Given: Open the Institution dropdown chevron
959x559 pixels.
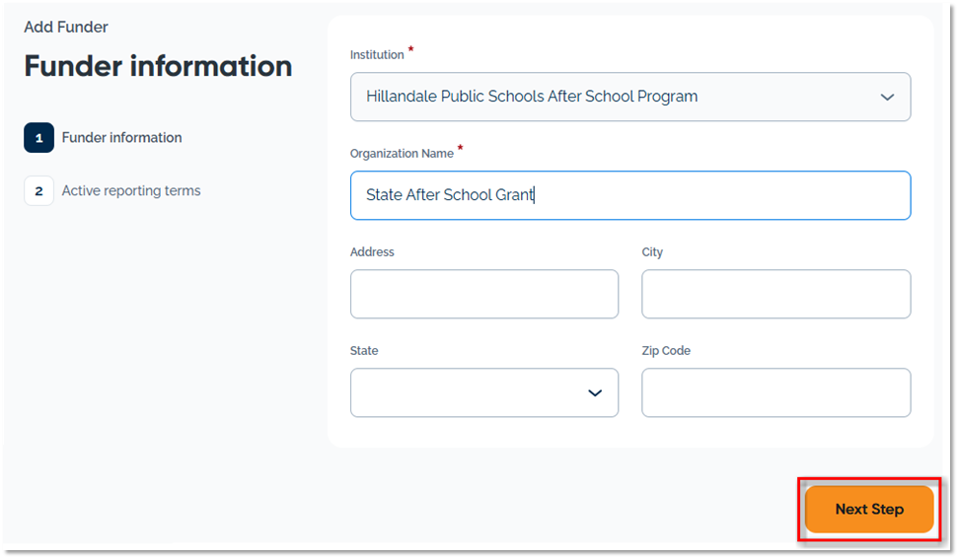Looking at the screenshot, I should [886, 98].
